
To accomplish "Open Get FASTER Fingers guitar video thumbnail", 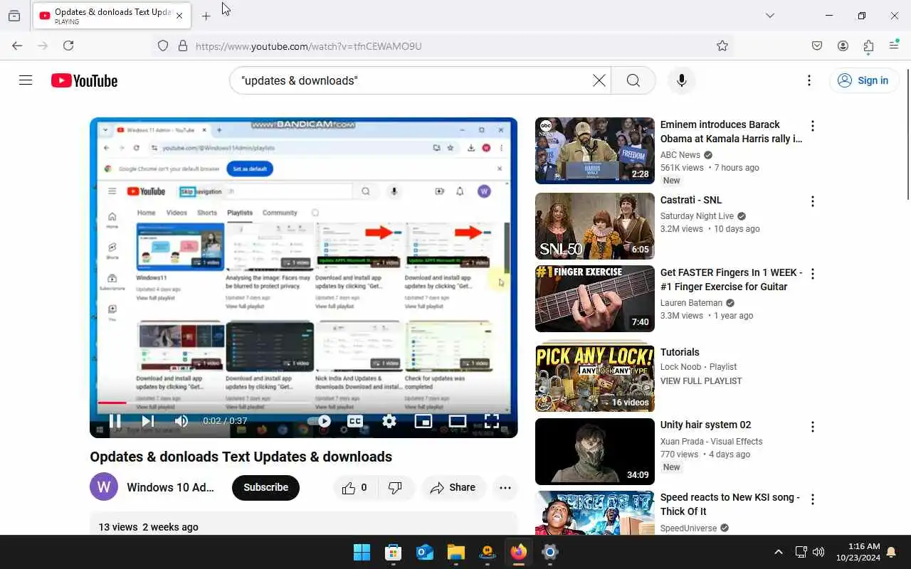I will [594, 299].
